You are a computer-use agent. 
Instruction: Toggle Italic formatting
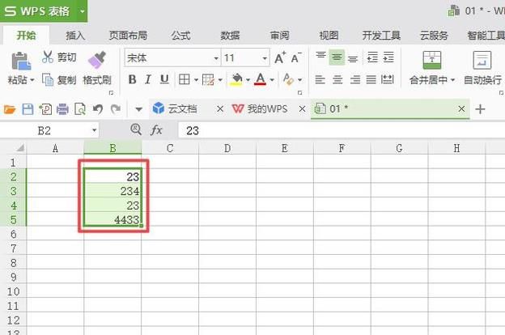(148, 79)
